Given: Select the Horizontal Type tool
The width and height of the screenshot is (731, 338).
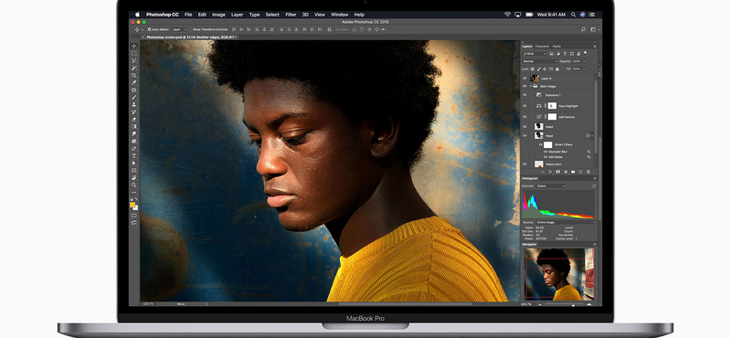Looking at the screenshot, I should pos(134,155).
